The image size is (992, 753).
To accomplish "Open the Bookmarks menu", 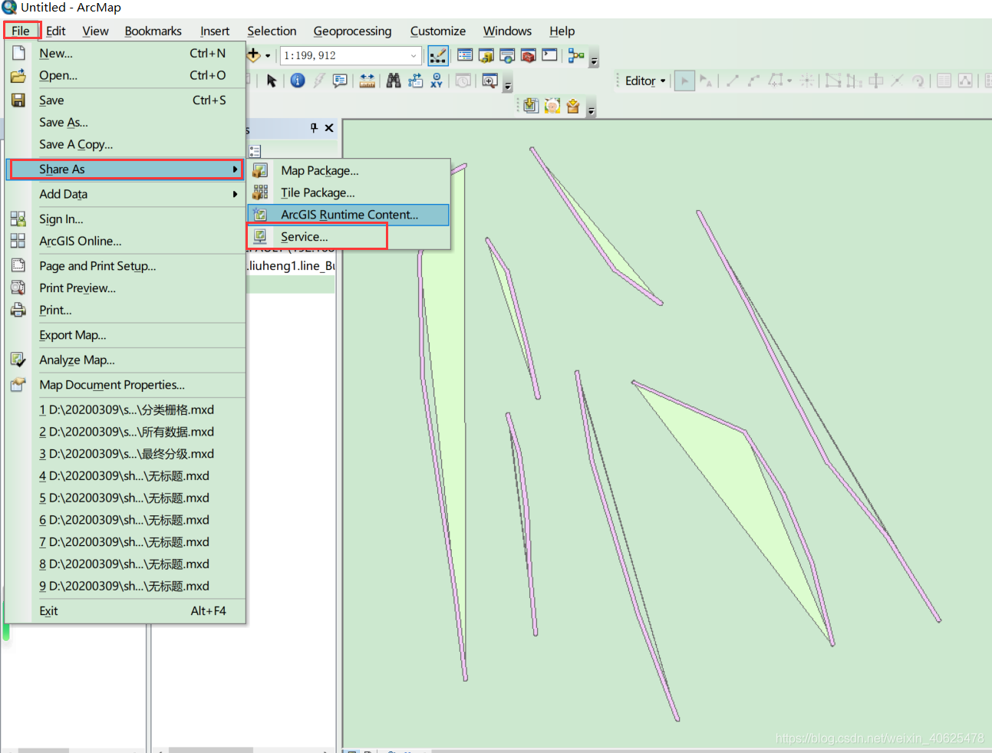I will coord(153,31).
